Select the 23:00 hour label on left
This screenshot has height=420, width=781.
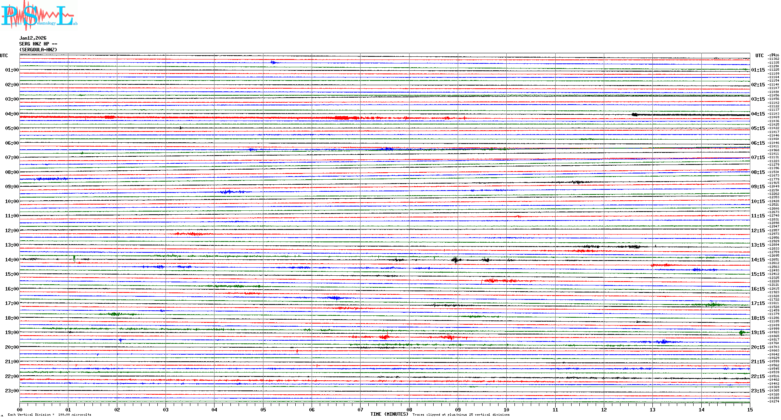[12, 391]
